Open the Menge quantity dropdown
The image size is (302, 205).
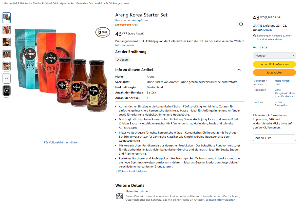click(274, 55)
